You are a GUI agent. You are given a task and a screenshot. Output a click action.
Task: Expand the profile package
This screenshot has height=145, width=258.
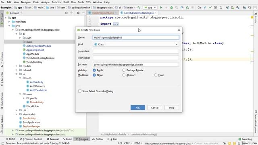pos(24,98)
